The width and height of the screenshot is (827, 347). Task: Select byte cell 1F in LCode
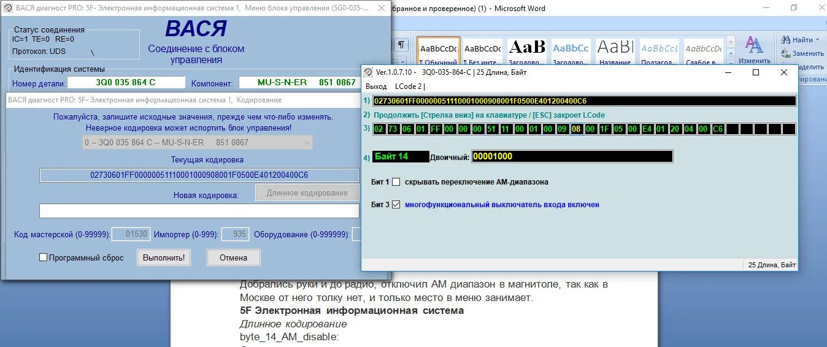coord(605,129)
